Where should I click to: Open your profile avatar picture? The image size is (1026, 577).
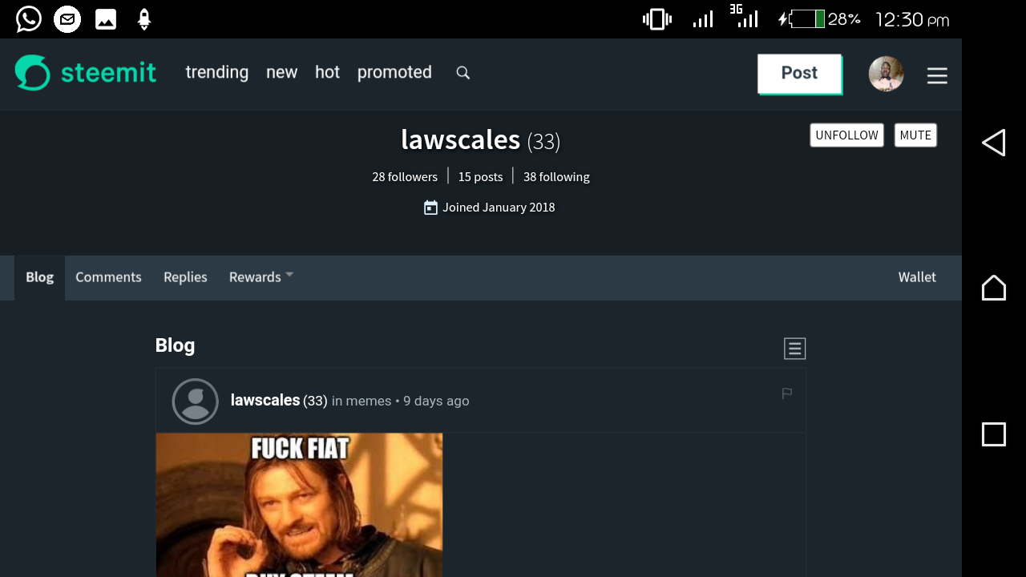click(886, 74)
